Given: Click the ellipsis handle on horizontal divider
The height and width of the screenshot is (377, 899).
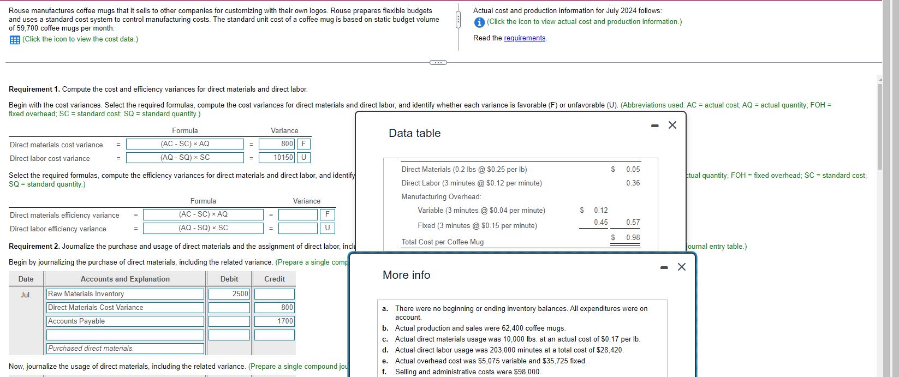Looking at the screenshot, I should [438, 62].
